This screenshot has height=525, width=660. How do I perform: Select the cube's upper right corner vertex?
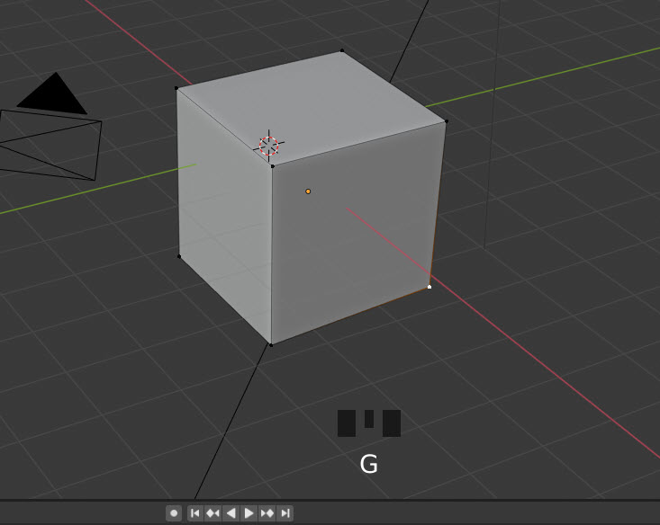pyautogui.click(x=447, y=121)
